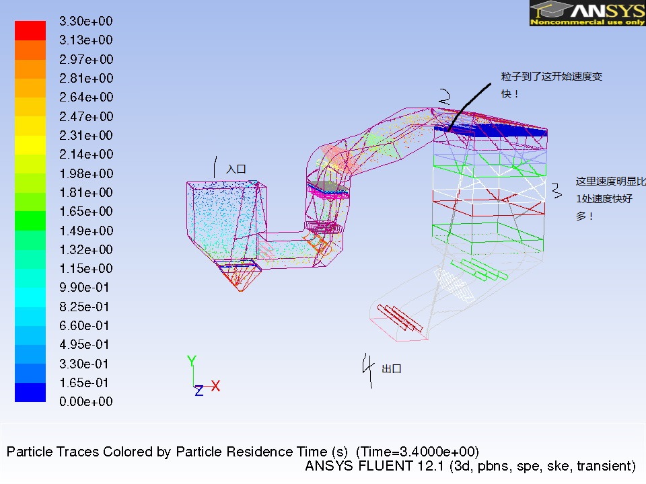Click the ANSYS logo in the corner
The image size is (646, 484).
pyautogui.click(x=587, y=13)
